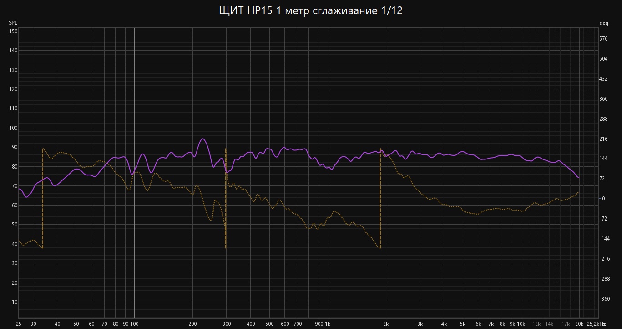The height and width of the screenshot is (329, 622).
Task: Click the 10k frequency axis label
Action: pyautogui.click(x=521, y=324)
